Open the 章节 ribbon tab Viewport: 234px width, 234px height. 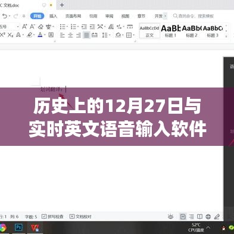(x=141, y=16)
